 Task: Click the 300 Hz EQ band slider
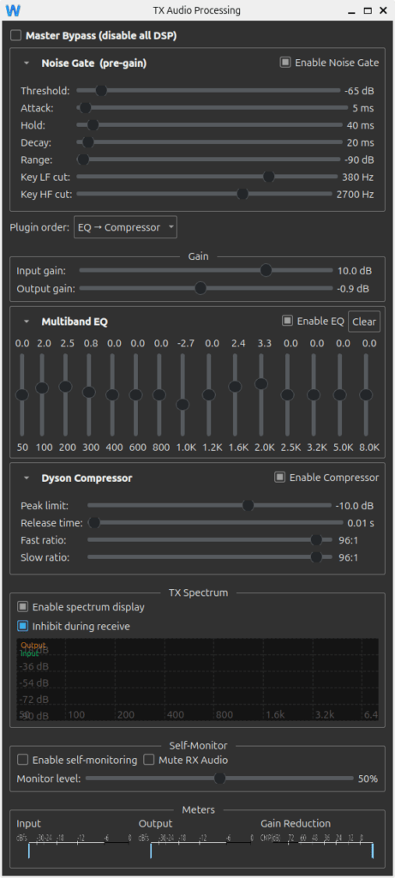pos(89,395)
